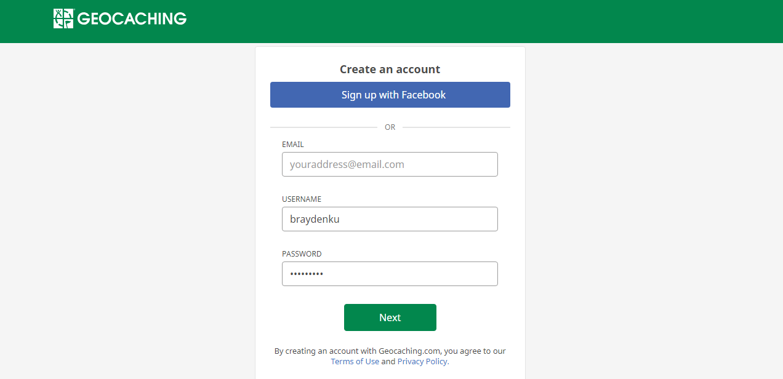Click the divider line left of OR
Image resolution: width=783 pixels, height=379 pixels.
(323, 127)
